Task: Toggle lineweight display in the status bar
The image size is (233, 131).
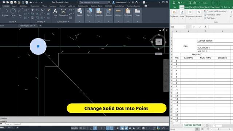Action: (x=118, y=128)
